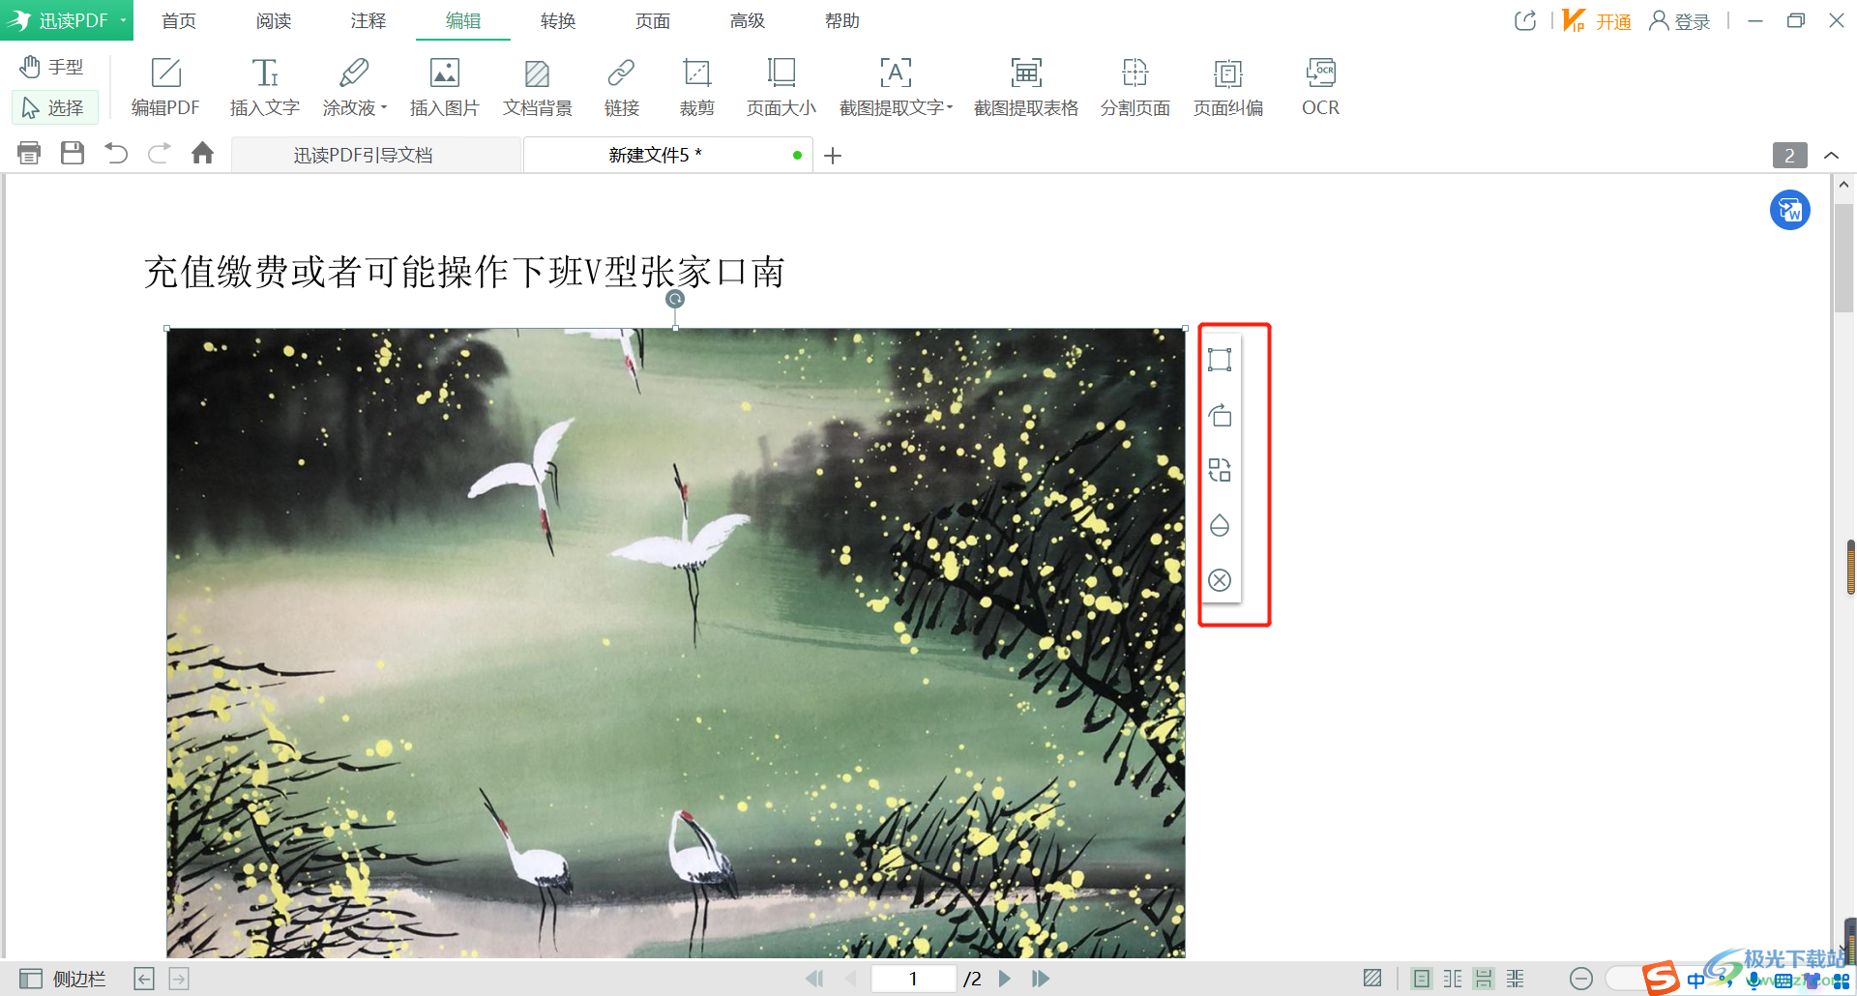Go to previous view arrow in status bar
Image resolution: width=1857 pixels, height=996 pixels.
tap(144, 979)
